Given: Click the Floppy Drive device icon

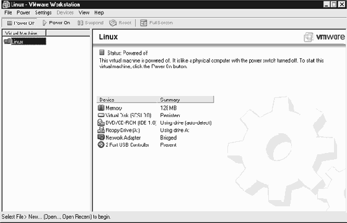Looking at the screenshot, I should pos(101,130).
